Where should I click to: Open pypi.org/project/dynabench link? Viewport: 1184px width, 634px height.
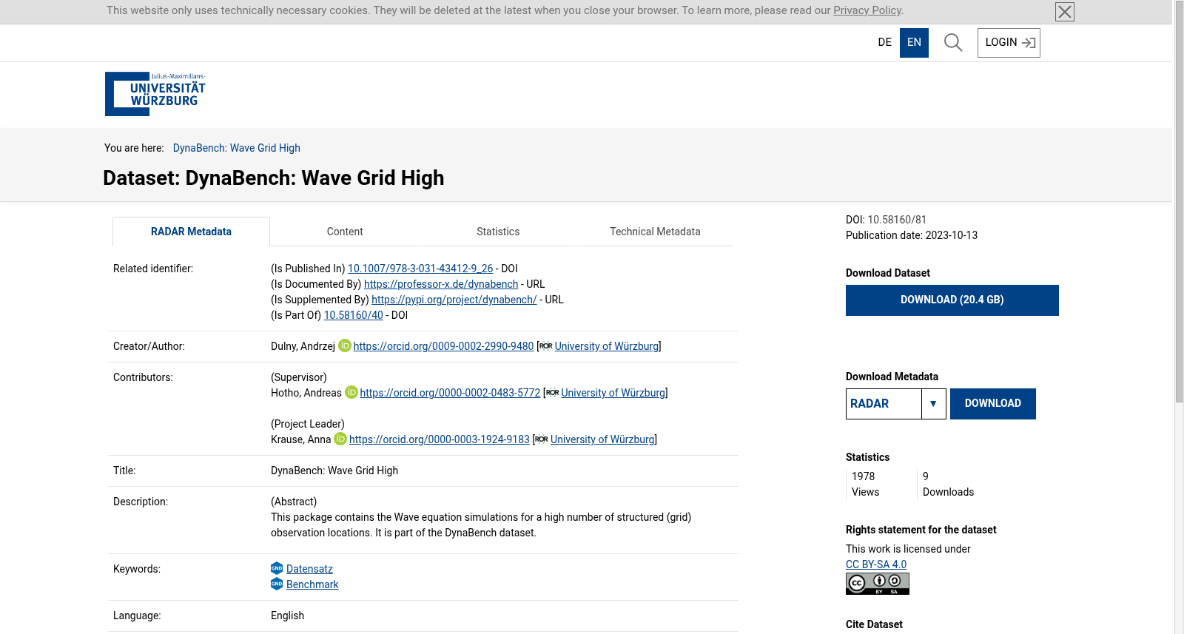(454, 300)
